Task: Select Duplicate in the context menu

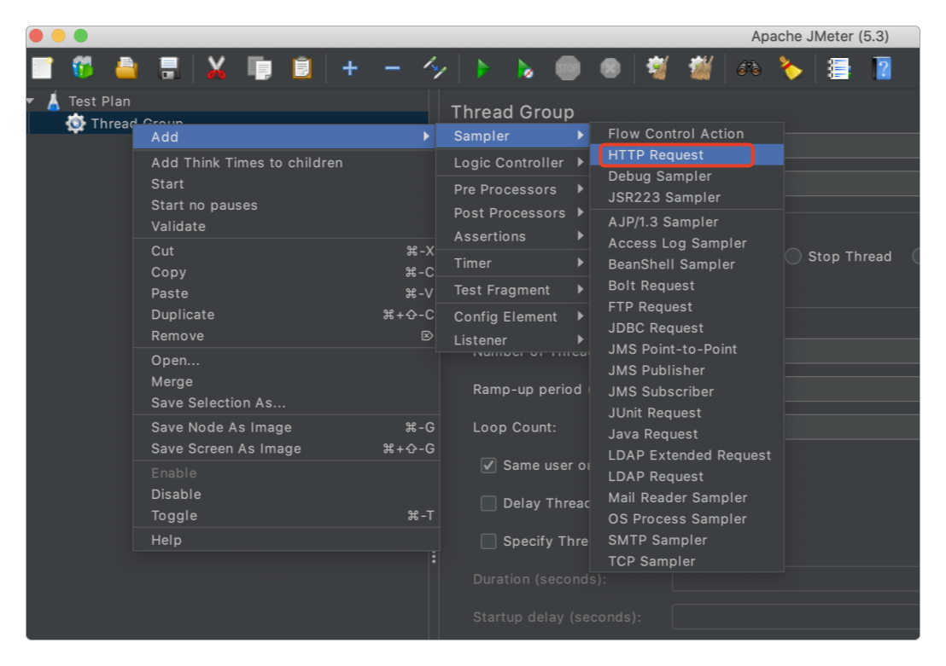Action: pyautogui.click(x=285, y=315)
